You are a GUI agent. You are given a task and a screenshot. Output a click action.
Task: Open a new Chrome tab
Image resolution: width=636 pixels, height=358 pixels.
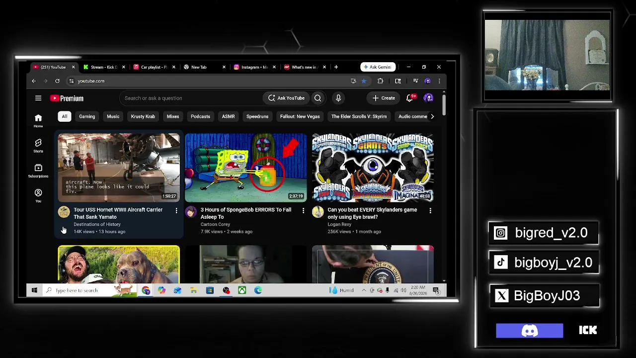pyautogui.click(x=336, y=67)
